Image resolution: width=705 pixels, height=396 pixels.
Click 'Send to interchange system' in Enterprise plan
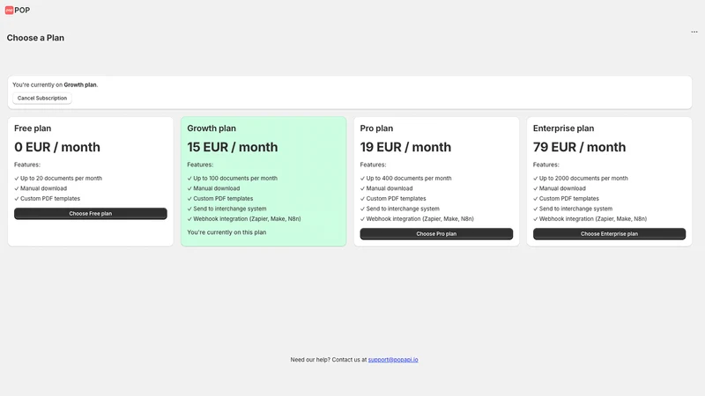pos(575,209)
